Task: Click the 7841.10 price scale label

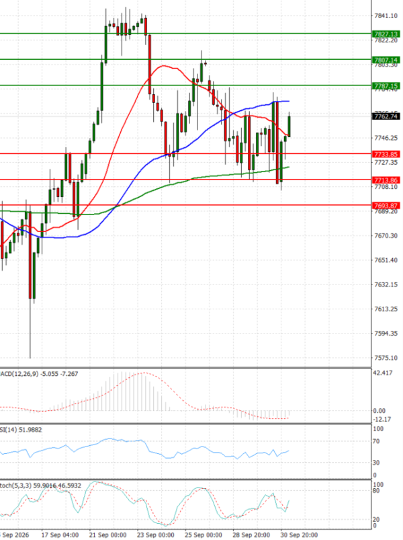Action: point(386,16)
